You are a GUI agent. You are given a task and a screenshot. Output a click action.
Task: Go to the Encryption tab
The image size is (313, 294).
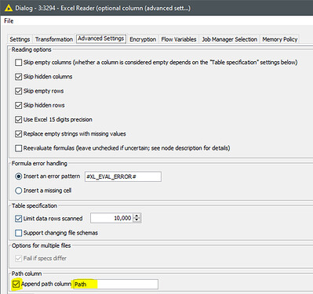coord(143,39)
